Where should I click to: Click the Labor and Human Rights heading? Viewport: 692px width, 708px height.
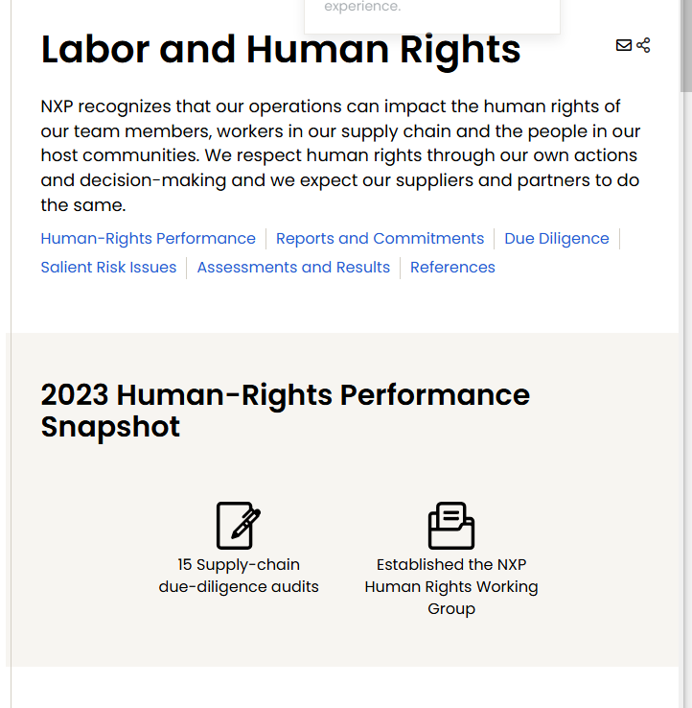click(281, 50)
